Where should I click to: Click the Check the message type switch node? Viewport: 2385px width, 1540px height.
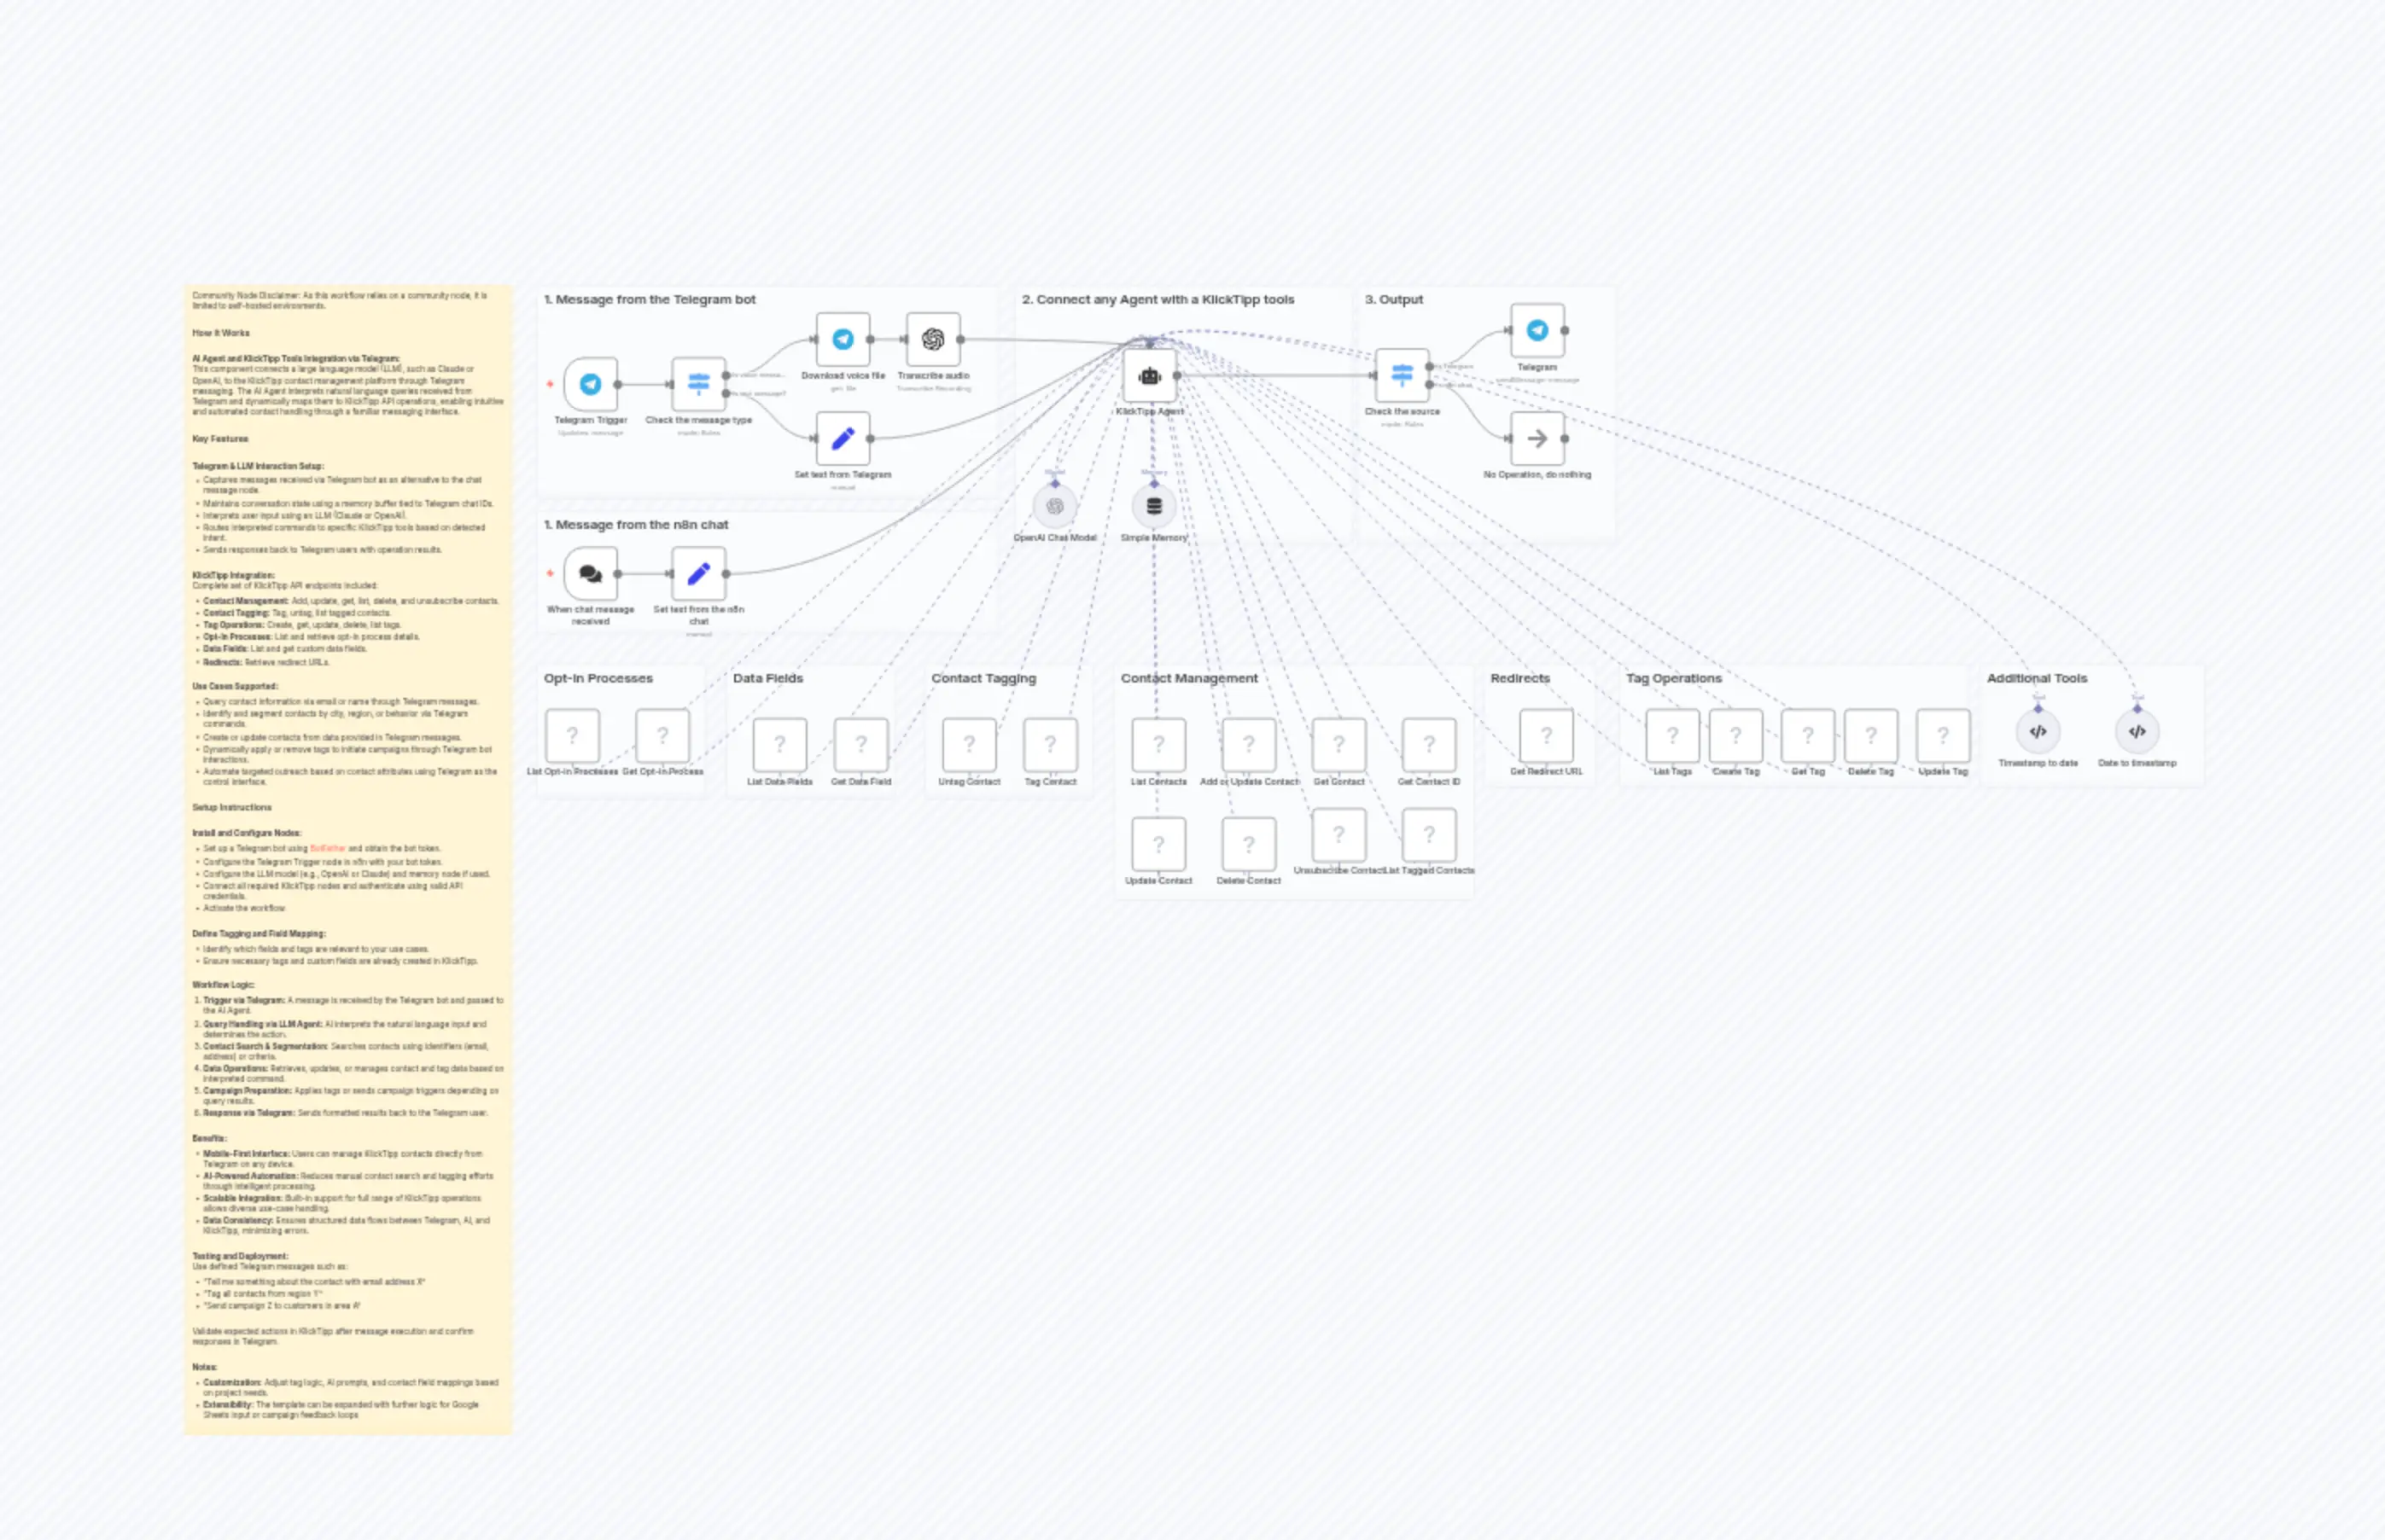[x=698, y=384]
